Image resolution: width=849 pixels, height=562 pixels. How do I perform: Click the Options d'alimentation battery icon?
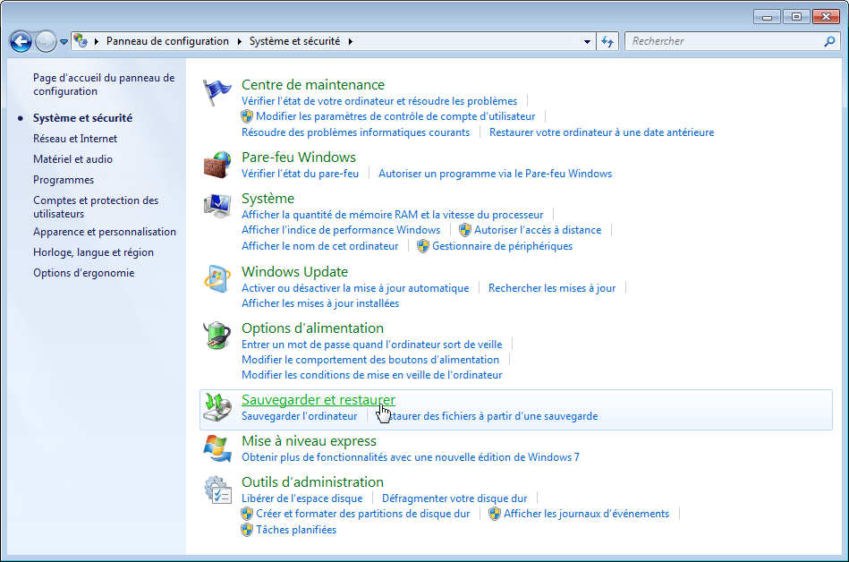tap(217, 336)
